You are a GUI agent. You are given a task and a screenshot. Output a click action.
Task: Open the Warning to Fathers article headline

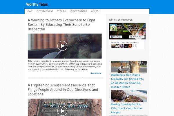(61, 25)
